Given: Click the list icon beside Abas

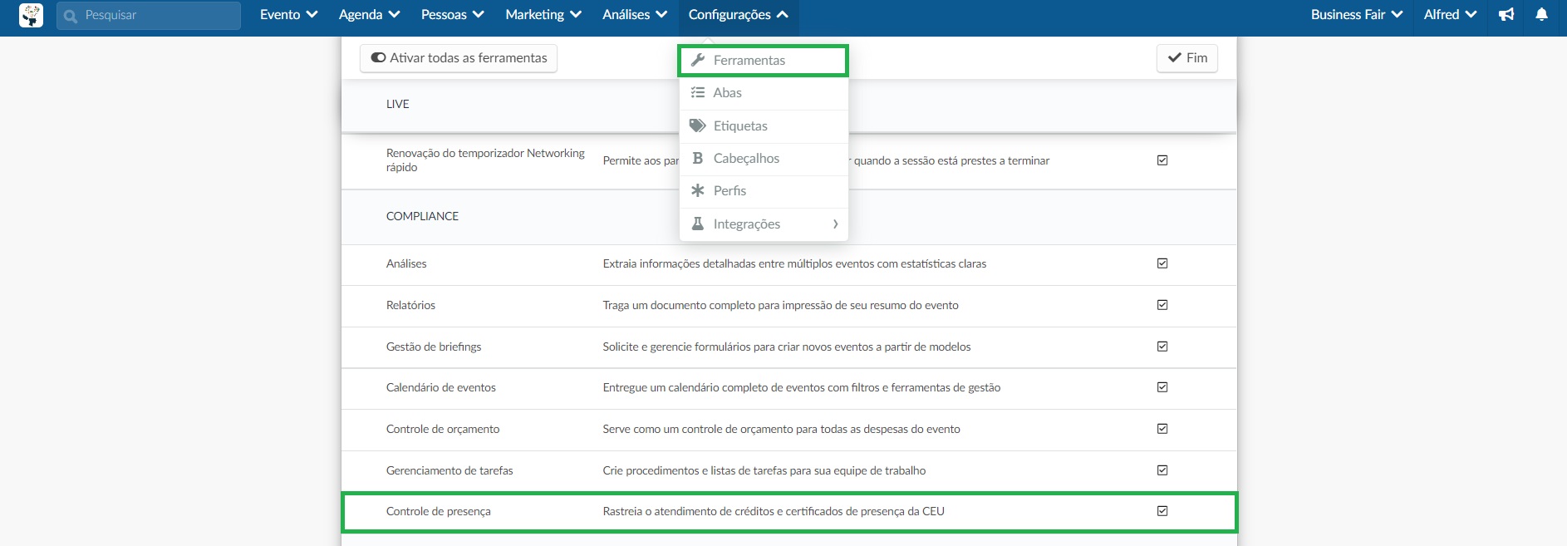Looking at the screenshot, I should pos(698,92).
